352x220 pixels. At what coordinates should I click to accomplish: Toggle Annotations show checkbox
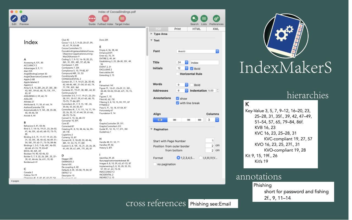tap(178, 98)
